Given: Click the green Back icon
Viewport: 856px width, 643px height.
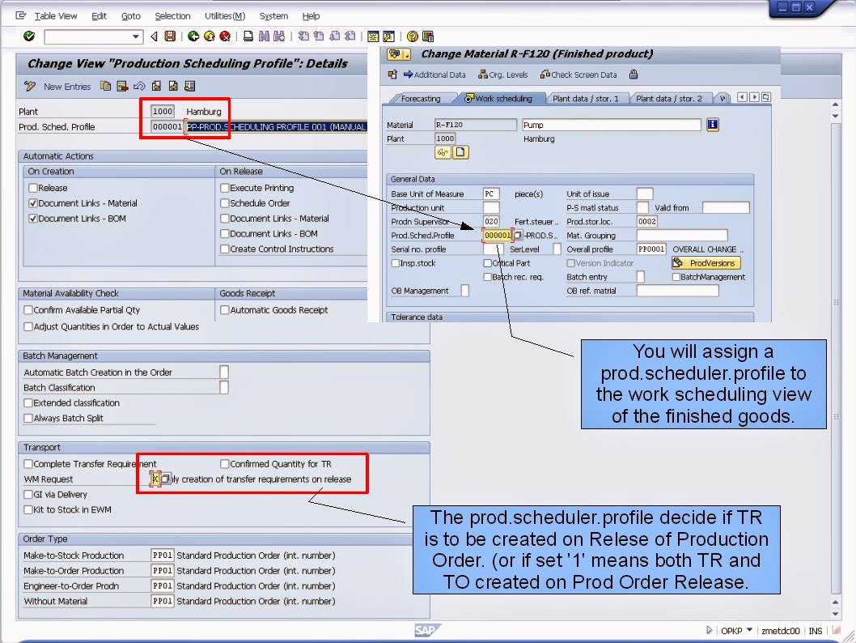Looking at the screenshot, I should pyautogui.click(x=193, y=36).
